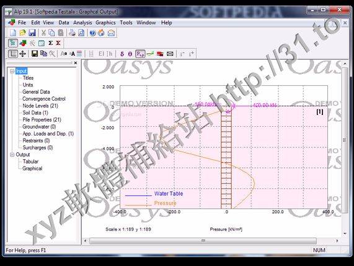Click the colored shapes icon in the second toolbar
This screenshot has width=354, height=266.
point(22,43)
